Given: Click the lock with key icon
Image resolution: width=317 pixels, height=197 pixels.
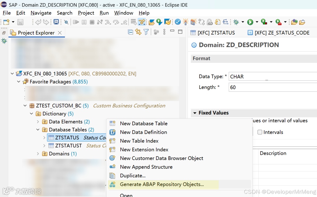Looking at the screenshot, I should tap(210, 22).
